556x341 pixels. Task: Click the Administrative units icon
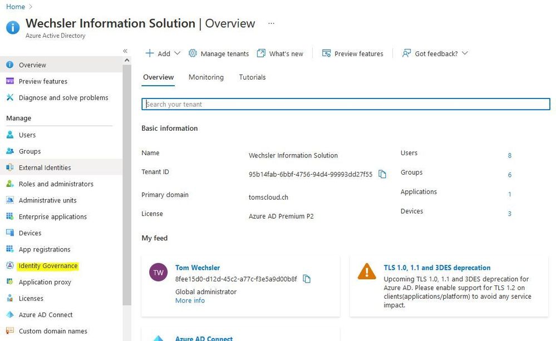click(x=10, y=200)
